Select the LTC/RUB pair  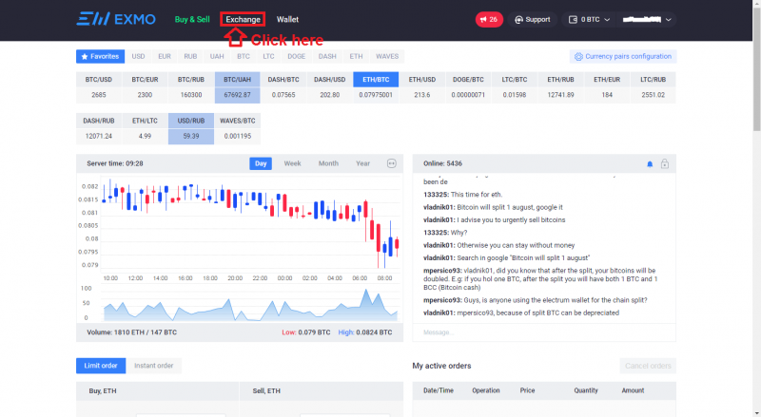[653, 87]
